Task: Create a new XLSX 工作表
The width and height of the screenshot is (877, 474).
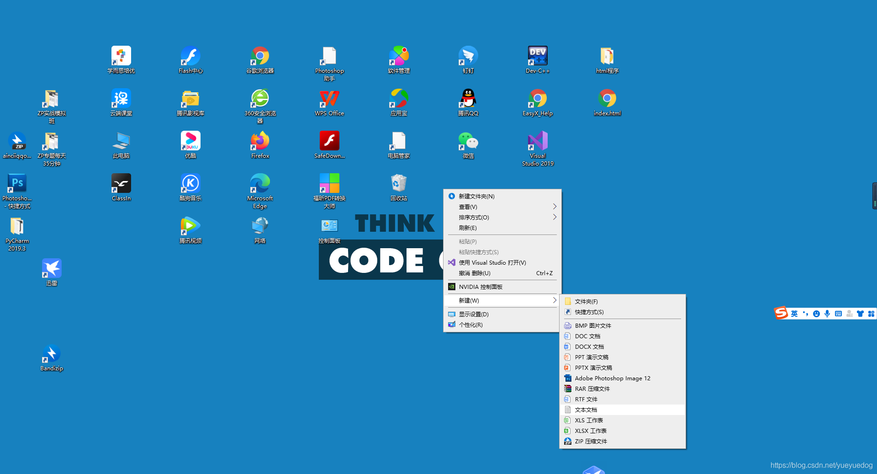Action: coord(623,431)
